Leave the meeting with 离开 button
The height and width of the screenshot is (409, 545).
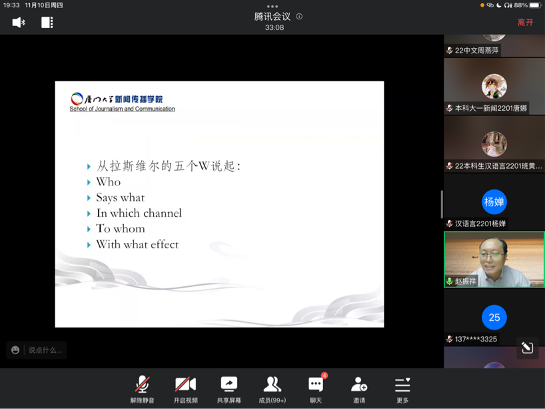pos(525,23)
